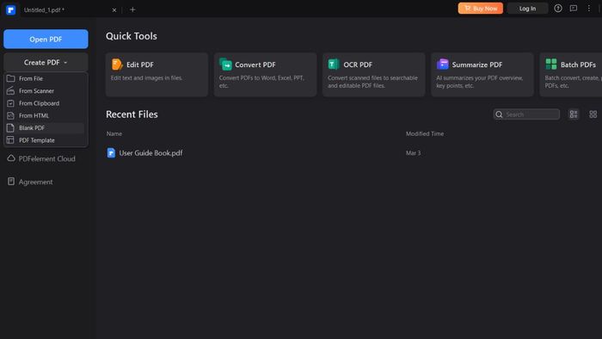Image resolution: width=602 pixels, height=339 pixels.
Task: Close the Untitled_1.pdf tab
Action: pos(114,10)
